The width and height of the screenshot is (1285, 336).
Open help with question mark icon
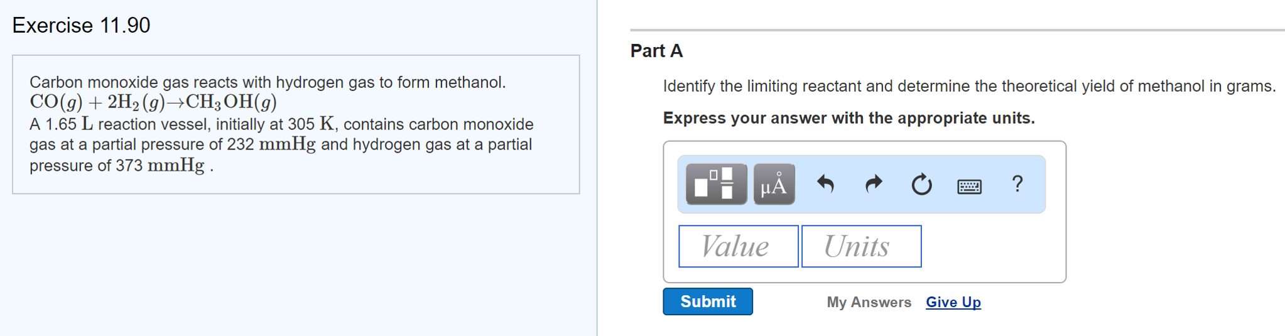1017,183
